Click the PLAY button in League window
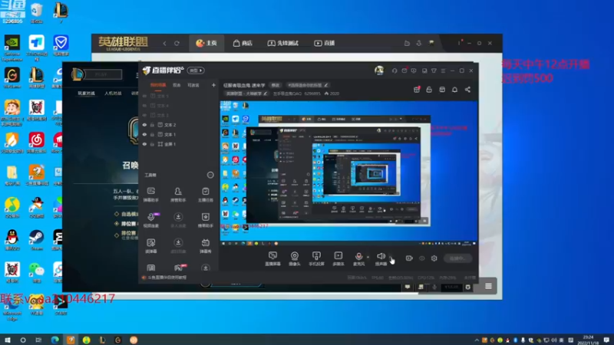614x345 pixels. pos(103,74)
